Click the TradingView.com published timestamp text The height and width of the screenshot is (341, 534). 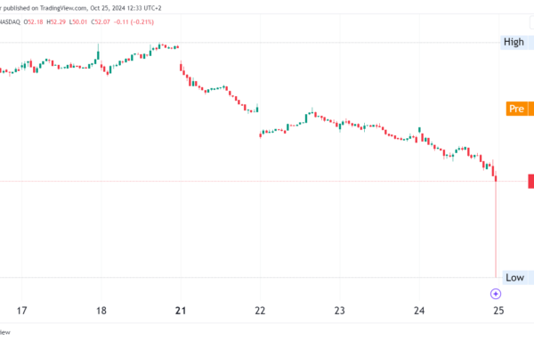tap(81, 8)
